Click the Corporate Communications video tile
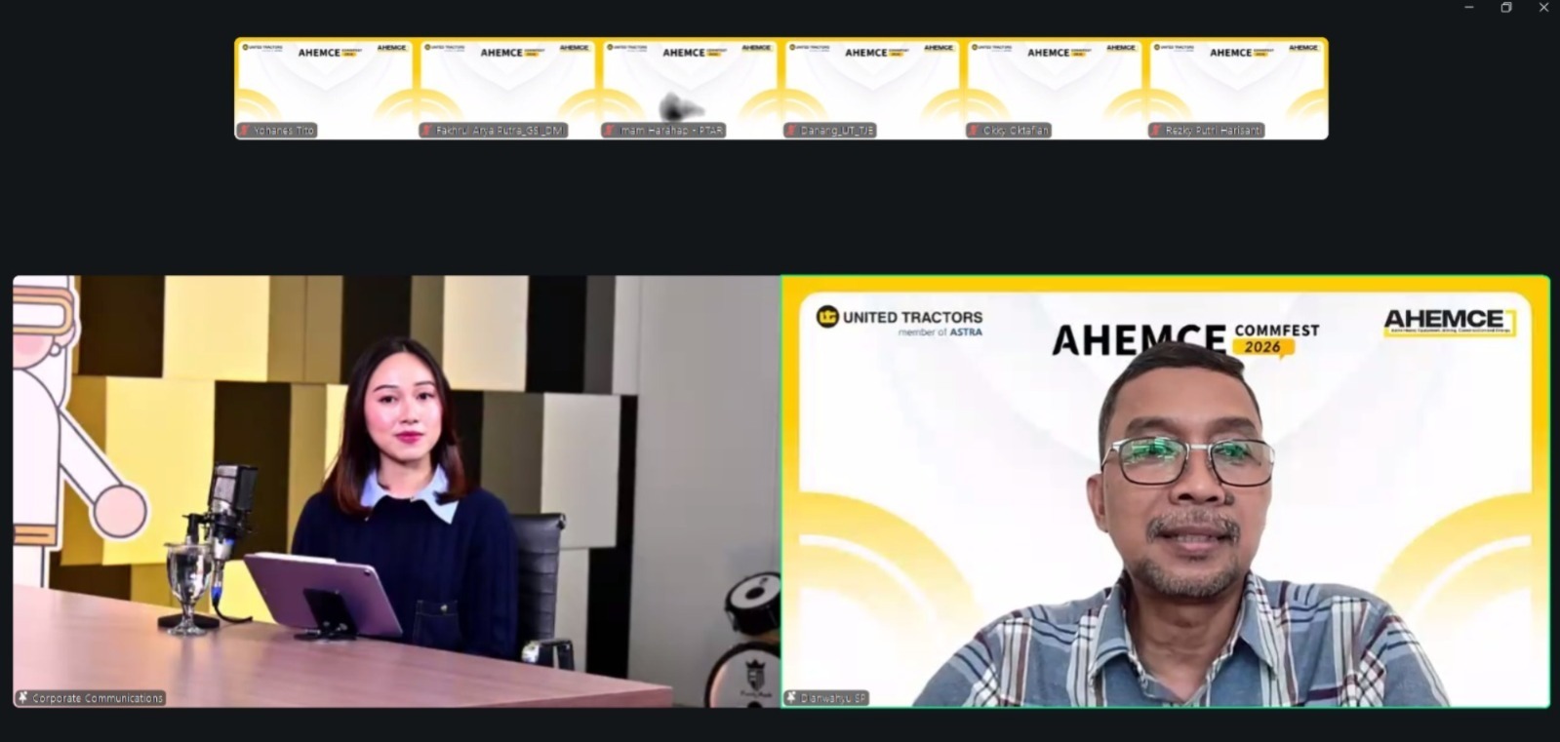Screen dimensions: 1560x742 tap(396, 491)
